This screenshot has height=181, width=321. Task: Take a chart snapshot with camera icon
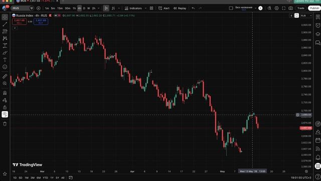pos(291,8)
